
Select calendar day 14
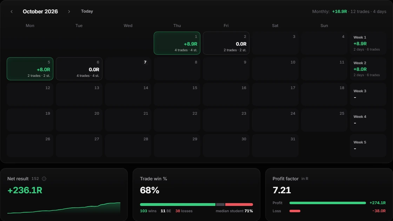pos(128,94)
